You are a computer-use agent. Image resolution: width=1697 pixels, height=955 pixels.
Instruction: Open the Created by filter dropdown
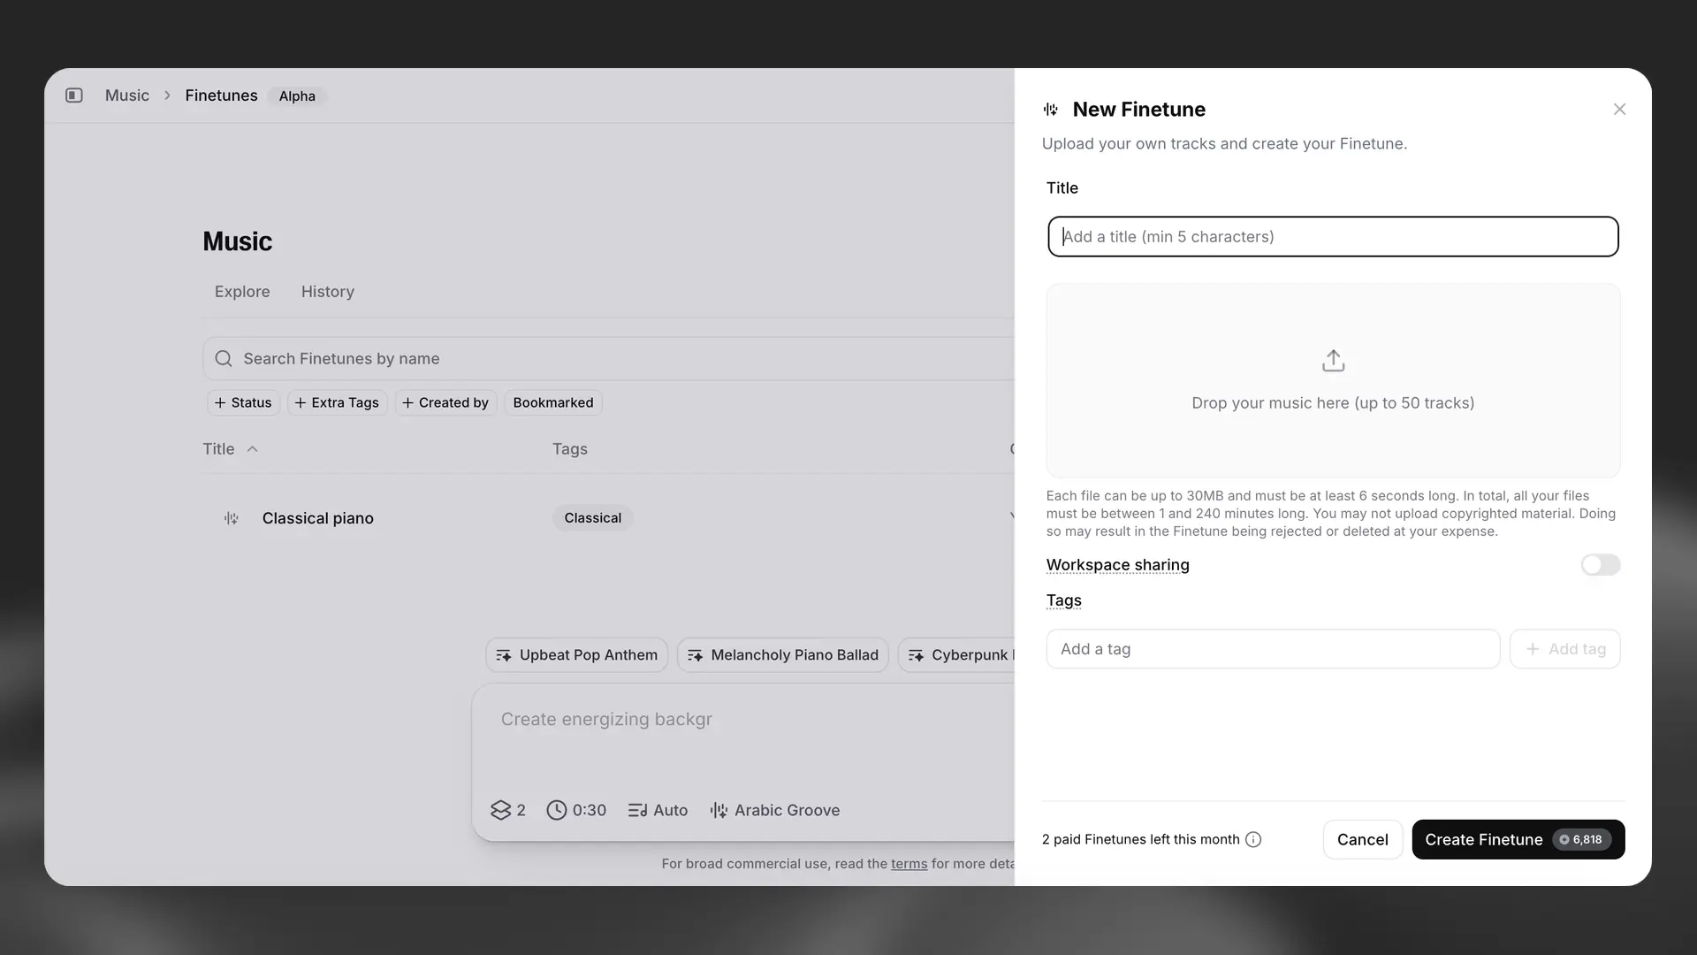pyautogui.click(x=445, y=402)
